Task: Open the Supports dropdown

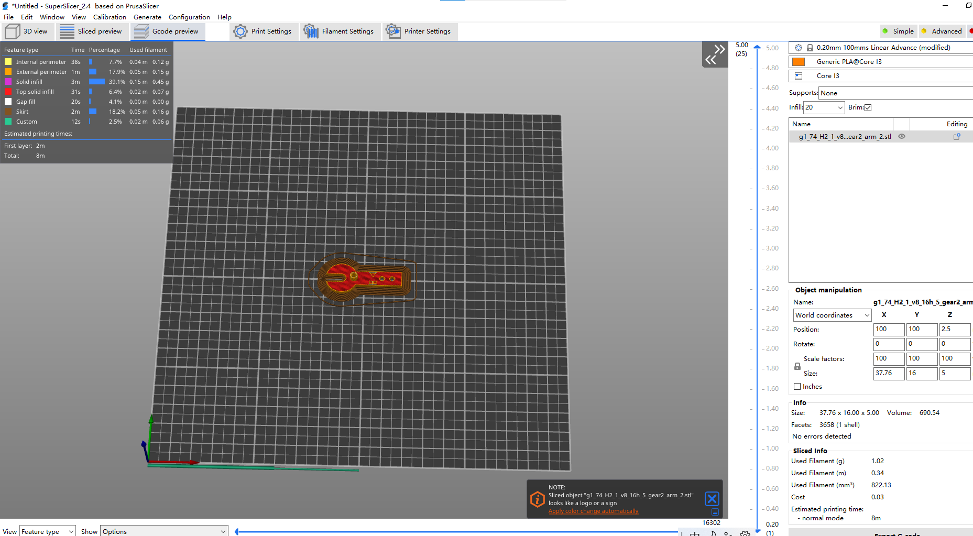Action: coord(895,93)
